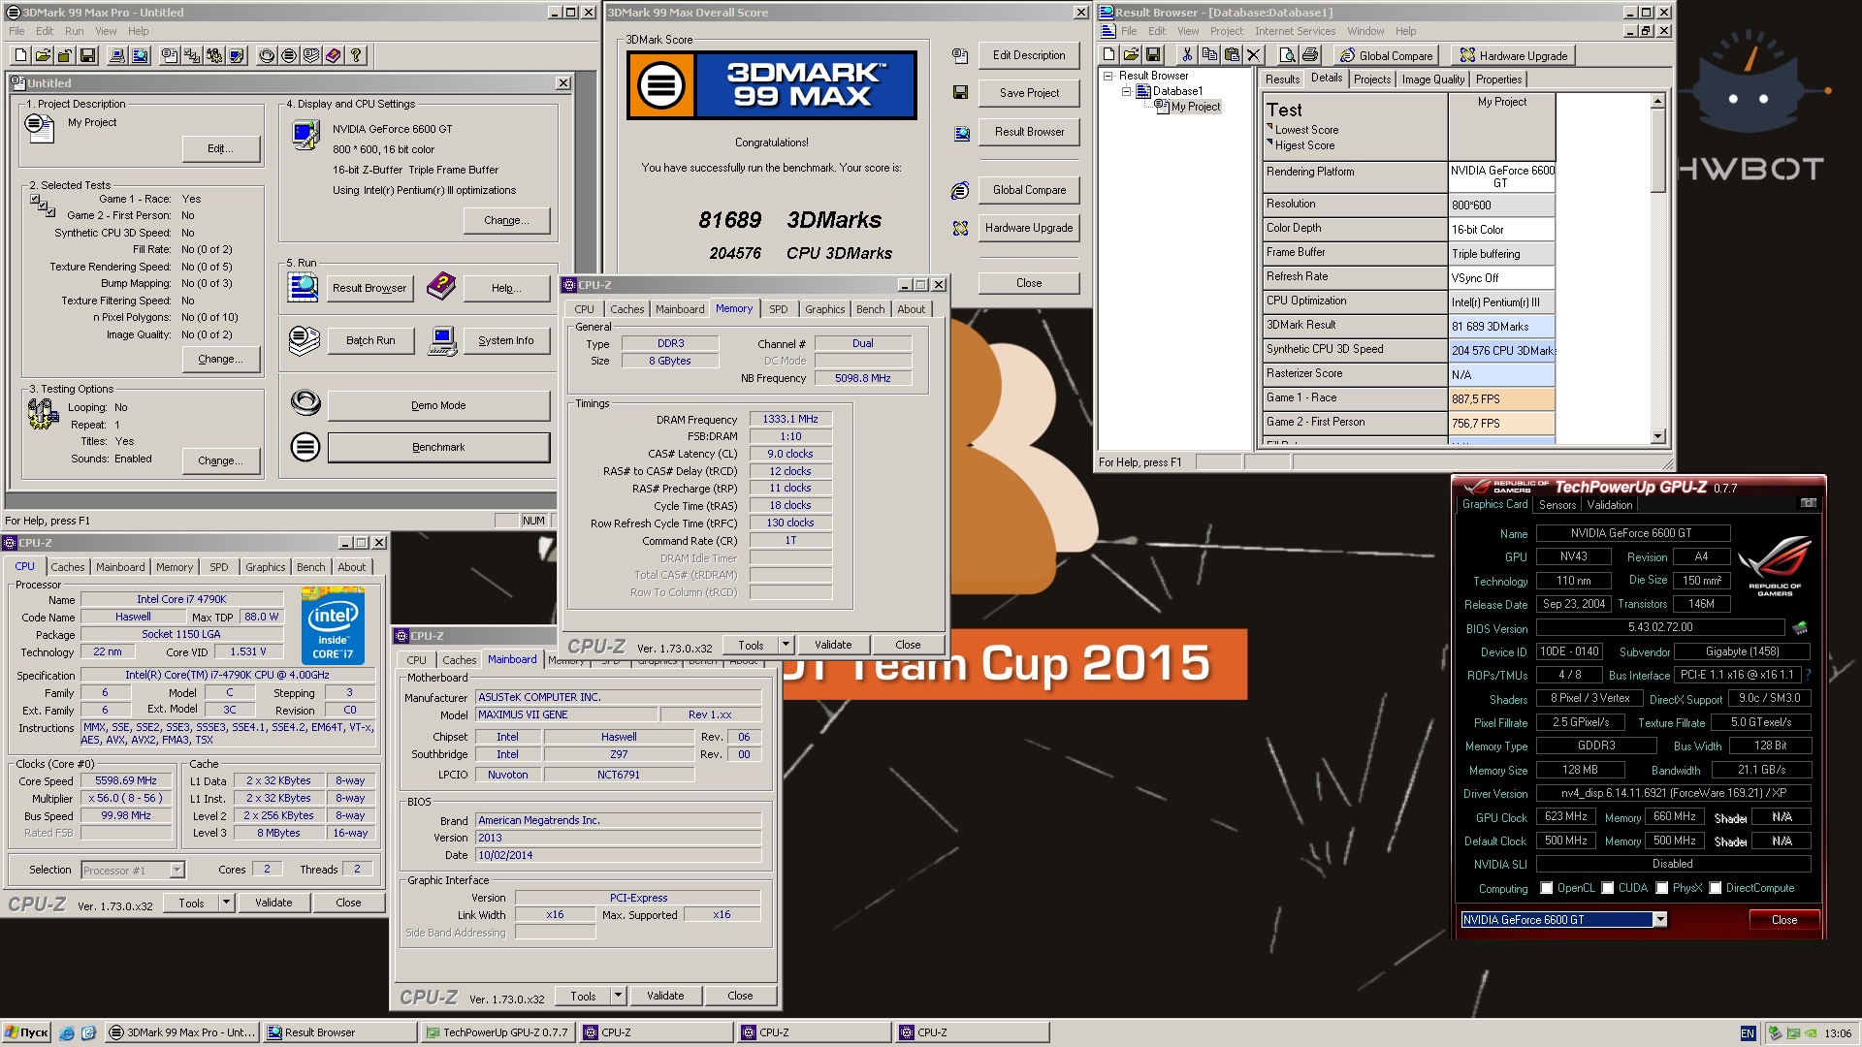Switch to Image Quality tab in Result Browser
Screen dimensions: 1862x1047
[1432, 79]
